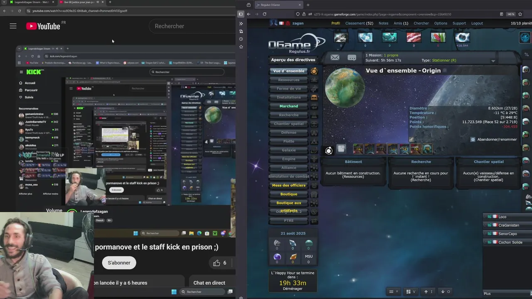This screenshot has height=299, width=532.
Task: Click the planet orbit icon below planet image
Action: (x=329, y=150)
